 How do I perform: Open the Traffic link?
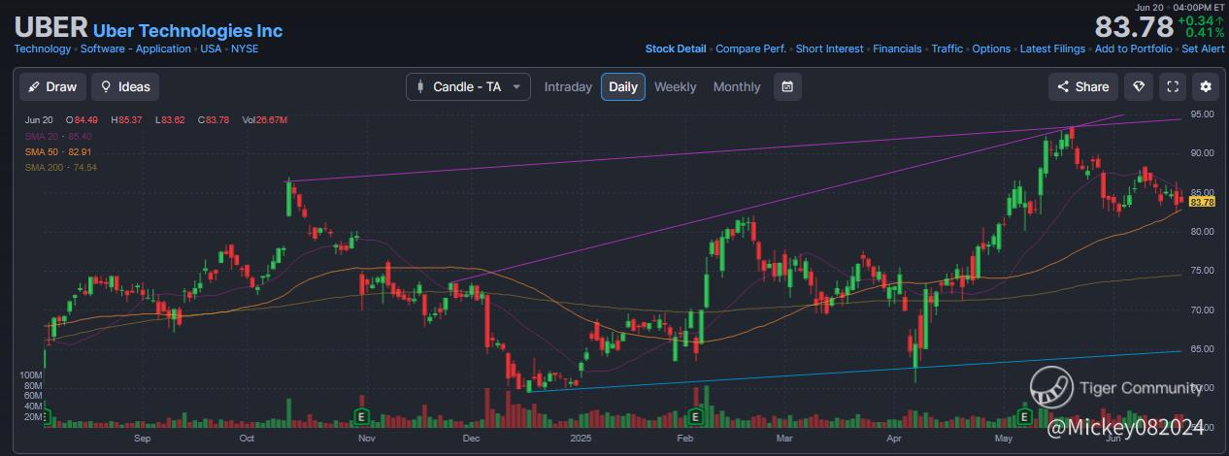[947, 49]
